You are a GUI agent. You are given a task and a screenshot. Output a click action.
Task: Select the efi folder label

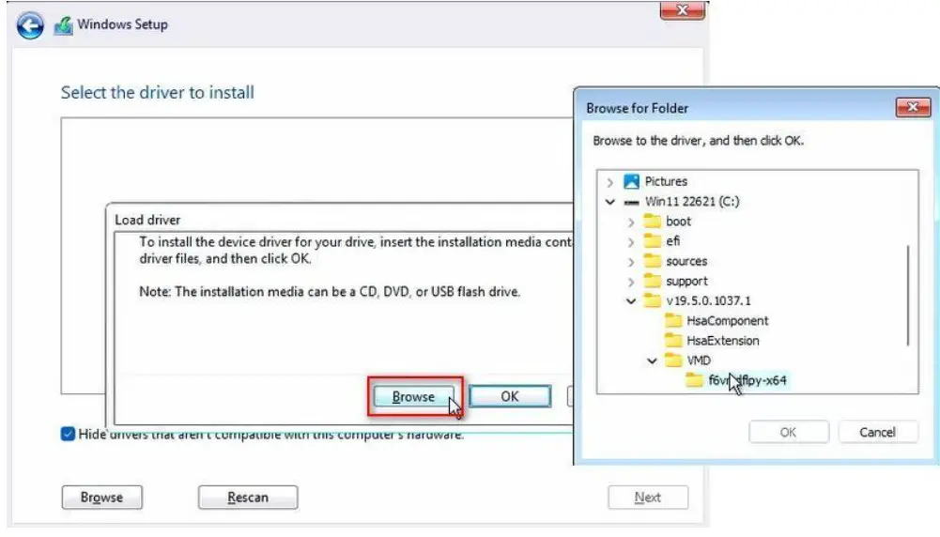672,241
